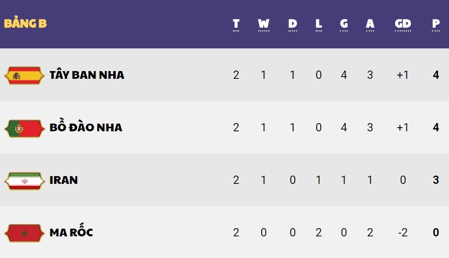Screen dimensions: 449x258
Task: Click the Spain flag icon
Action: (24, 75)
